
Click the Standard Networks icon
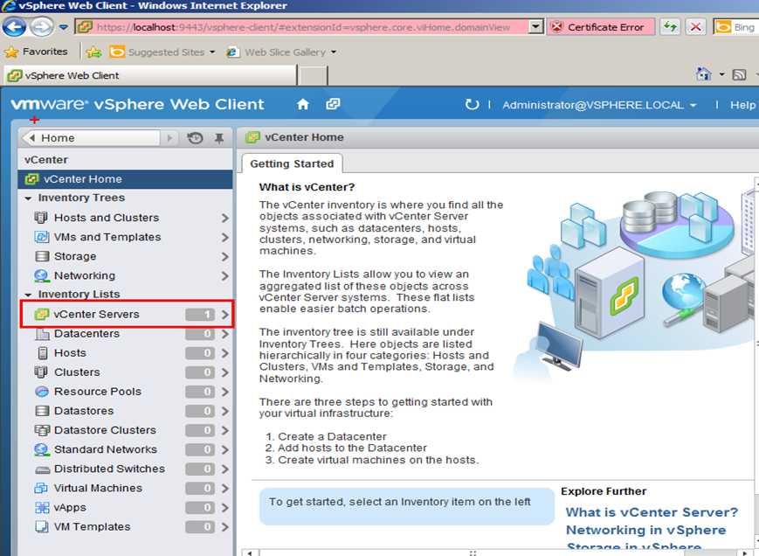coord(42,449)
